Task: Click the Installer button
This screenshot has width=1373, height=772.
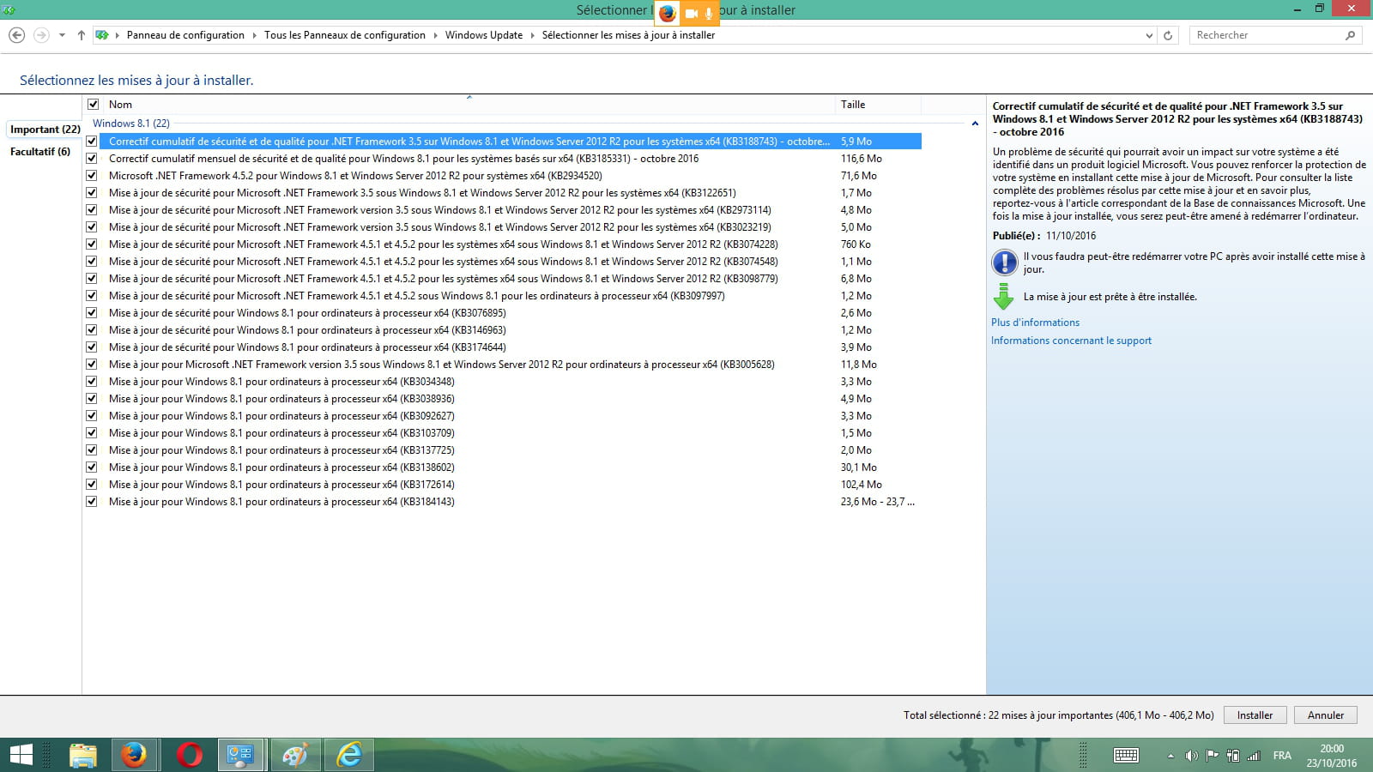Action: pyautogui.click(x=1255, y=715)
